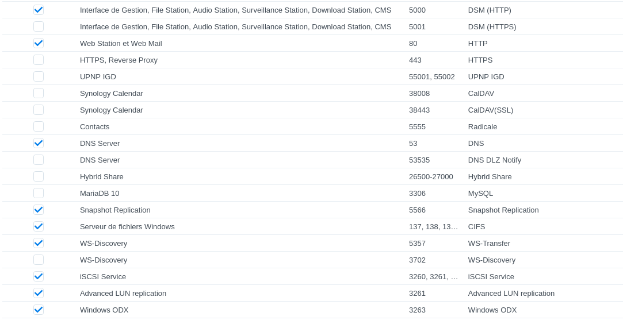Uncheck Web Station et Web Mail checkbox
The height and width of the screenshot is (320, 623).
[39, 43]
